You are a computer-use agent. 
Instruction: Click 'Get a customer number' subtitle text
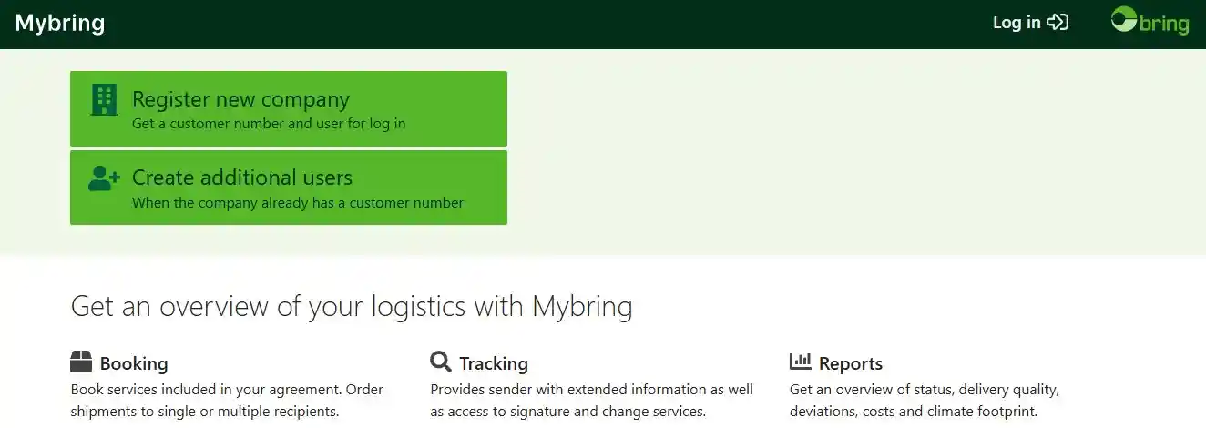pos(269,124)
